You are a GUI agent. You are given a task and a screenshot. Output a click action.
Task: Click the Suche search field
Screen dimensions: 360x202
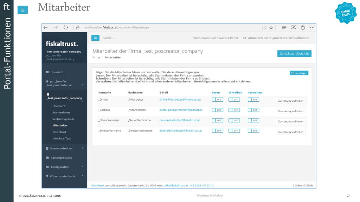click(x=109, y=38)
